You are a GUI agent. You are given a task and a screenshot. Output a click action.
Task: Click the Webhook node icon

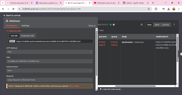[7, 21]
